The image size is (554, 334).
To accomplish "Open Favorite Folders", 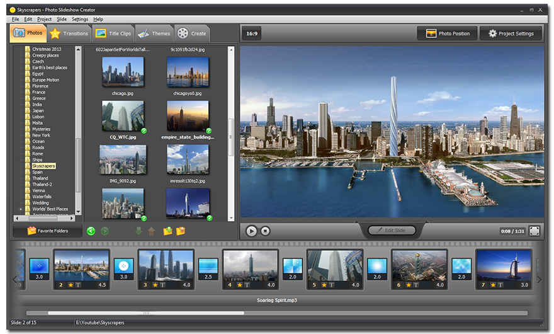I will (47, 231).
